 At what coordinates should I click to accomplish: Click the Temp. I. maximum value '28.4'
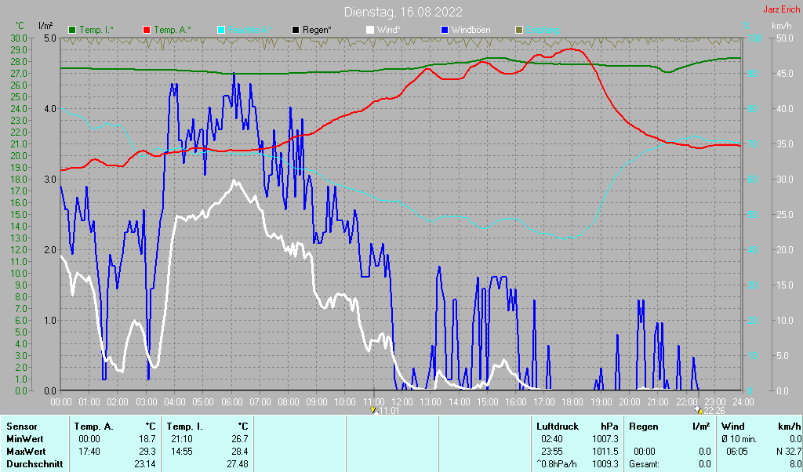pyautogui.click(x=239, y=452)
